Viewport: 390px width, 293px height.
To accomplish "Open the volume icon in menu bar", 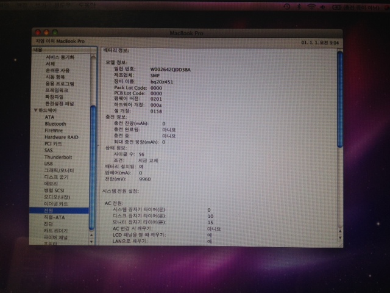I will point(323,6).
